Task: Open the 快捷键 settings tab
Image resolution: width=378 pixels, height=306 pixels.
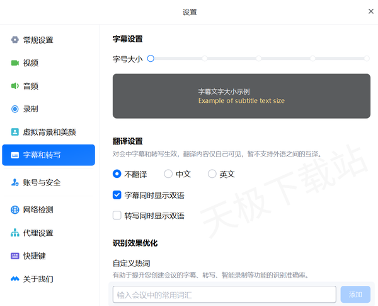Action: coord(49,256)
